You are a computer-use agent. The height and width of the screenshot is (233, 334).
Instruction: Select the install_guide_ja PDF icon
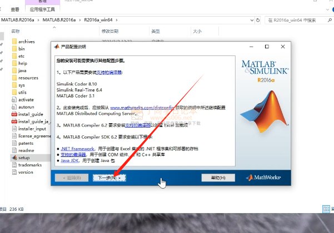click(14, 121)
